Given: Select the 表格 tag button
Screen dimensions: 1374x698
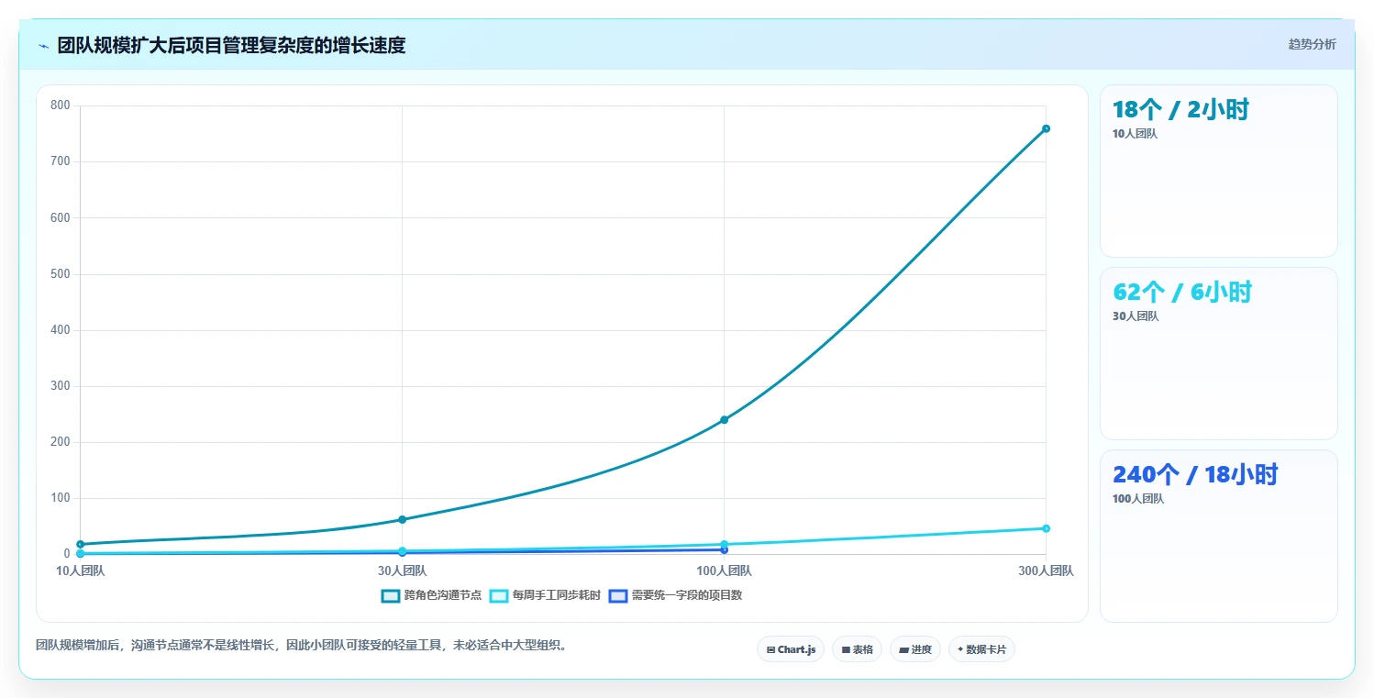Looking at the screenshot, I should tap(857, 649).
